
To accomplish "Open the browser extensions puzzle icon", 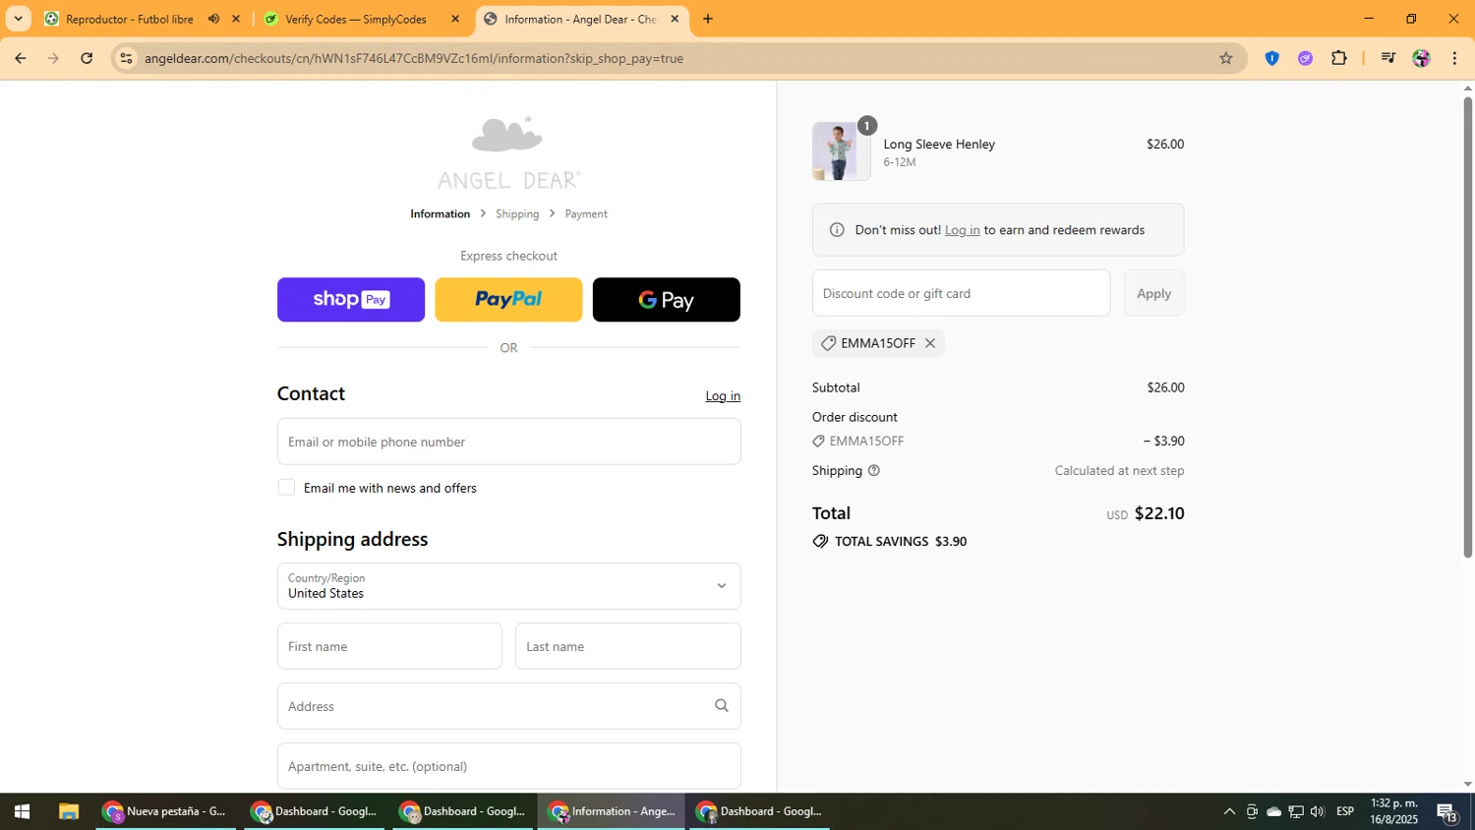I will (x=1338, y=58).
